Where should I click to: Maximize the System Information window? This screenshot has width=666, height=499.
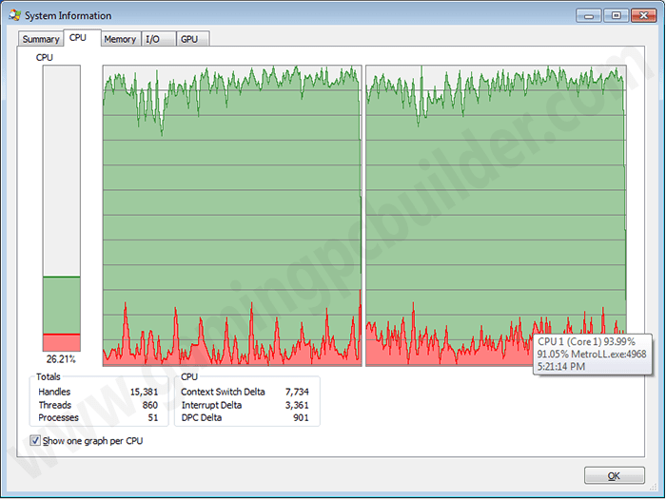(x=616, y=16)
